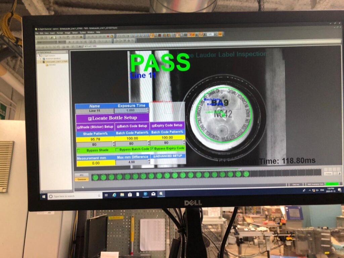Adjust Expiry column threshold spinner
344x258 pixels.
click(184, 142)
